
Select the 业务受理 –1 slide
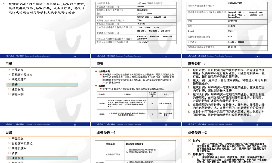[136, 146]
